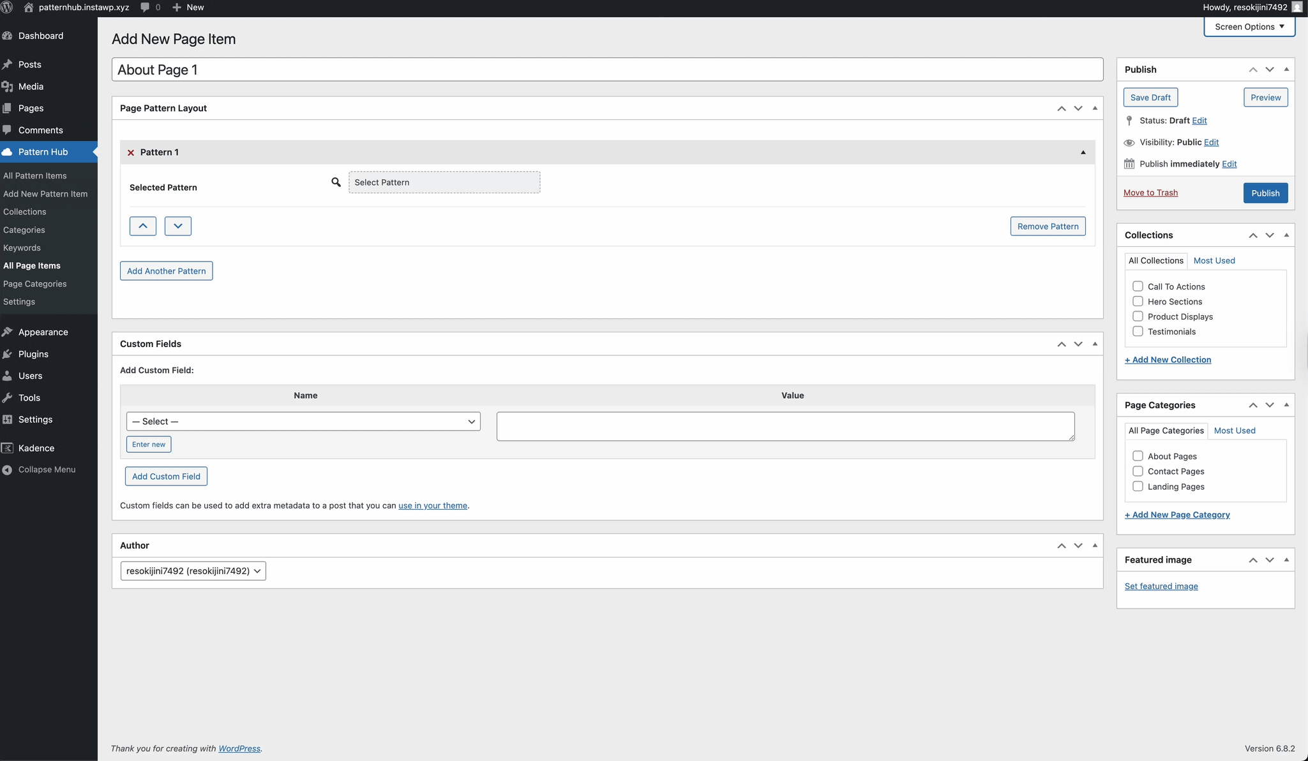Open the Author selection dropdown
Image resolution: width=1308 pixels, height=761 pixels.
click(x=192, y=570)
